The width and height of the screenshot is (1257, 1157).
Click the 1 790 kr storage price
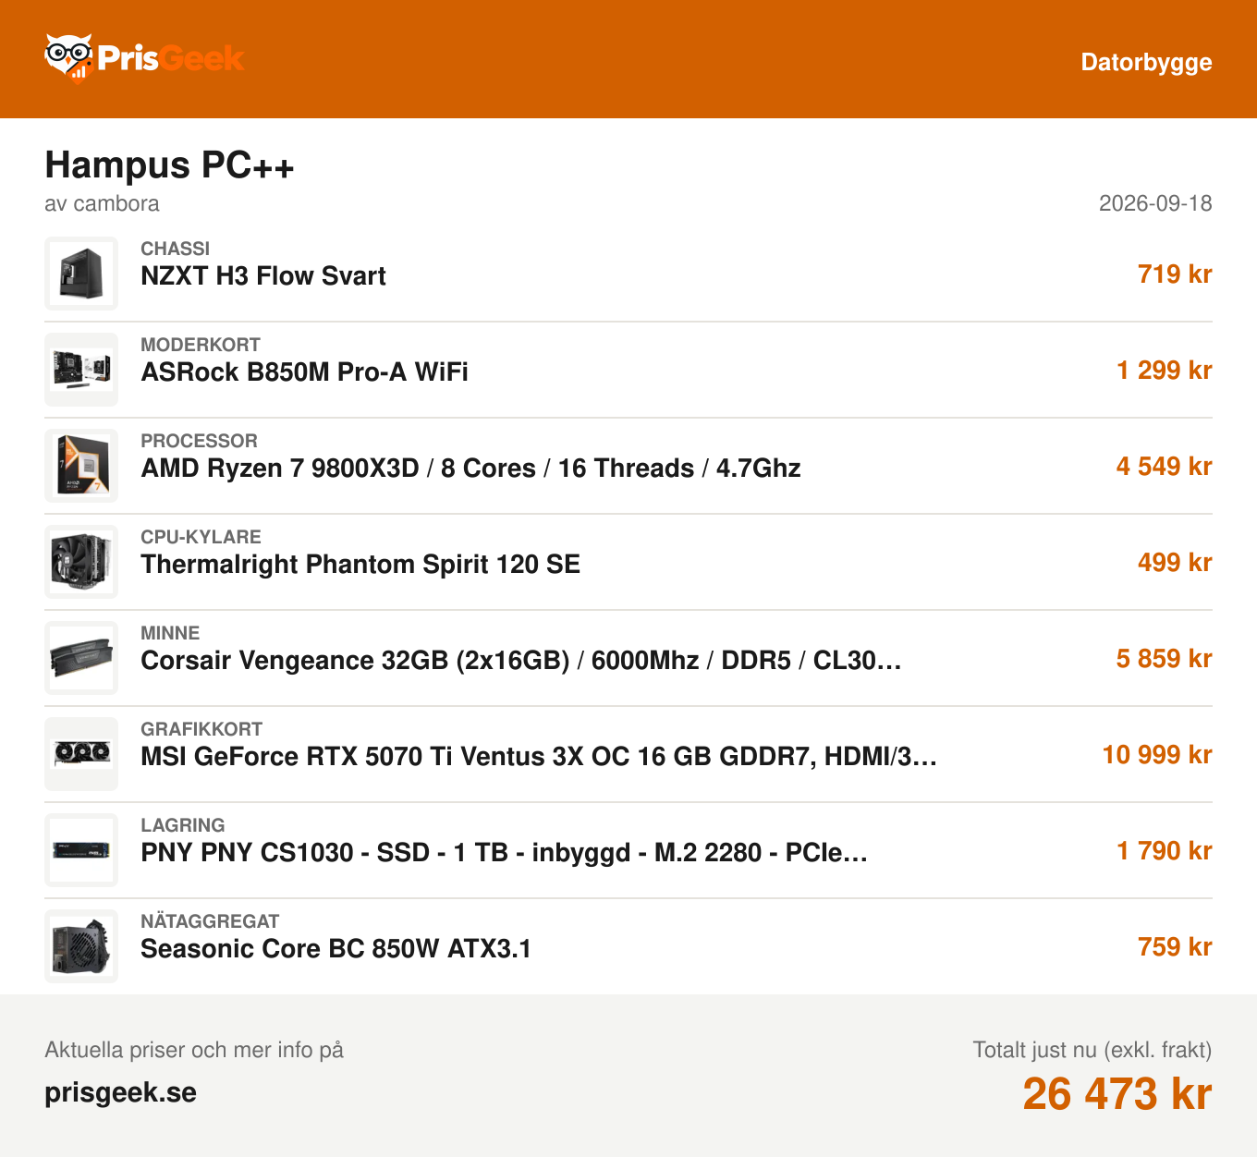[1165, 851]
